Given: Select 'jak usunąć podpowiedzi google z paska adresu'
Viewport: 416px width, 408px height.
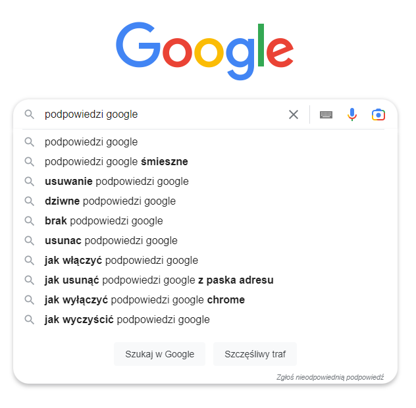Looking at the screenshot, I should [159, 280].
